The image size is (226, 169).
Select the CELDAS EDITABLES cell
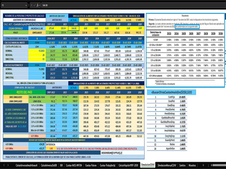16,28
